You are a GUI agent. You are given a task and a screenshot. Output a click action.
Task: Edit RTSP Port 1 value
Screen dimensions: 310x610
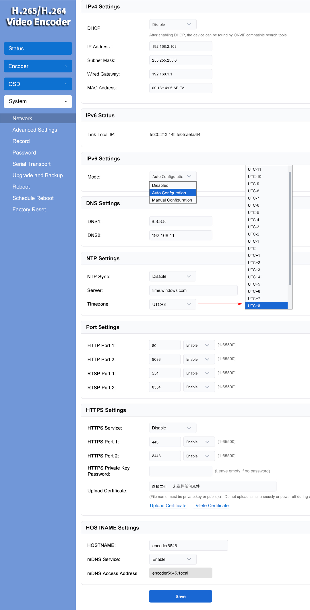tap(165, 373)
